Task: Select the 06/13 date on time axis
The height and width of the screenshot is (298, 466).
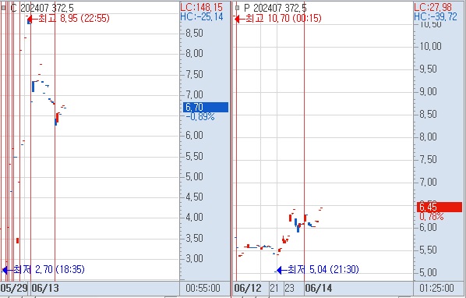Action: click(45, 288)
